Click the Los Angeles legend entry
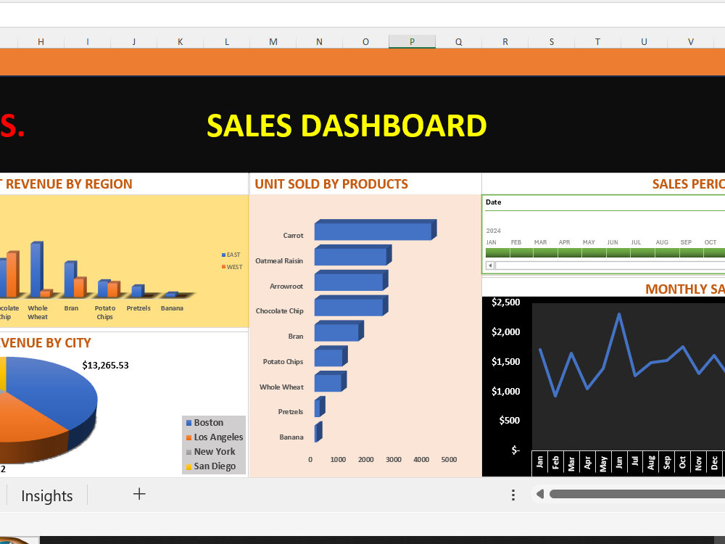This screenshot has width=725, height=544. 215,437
